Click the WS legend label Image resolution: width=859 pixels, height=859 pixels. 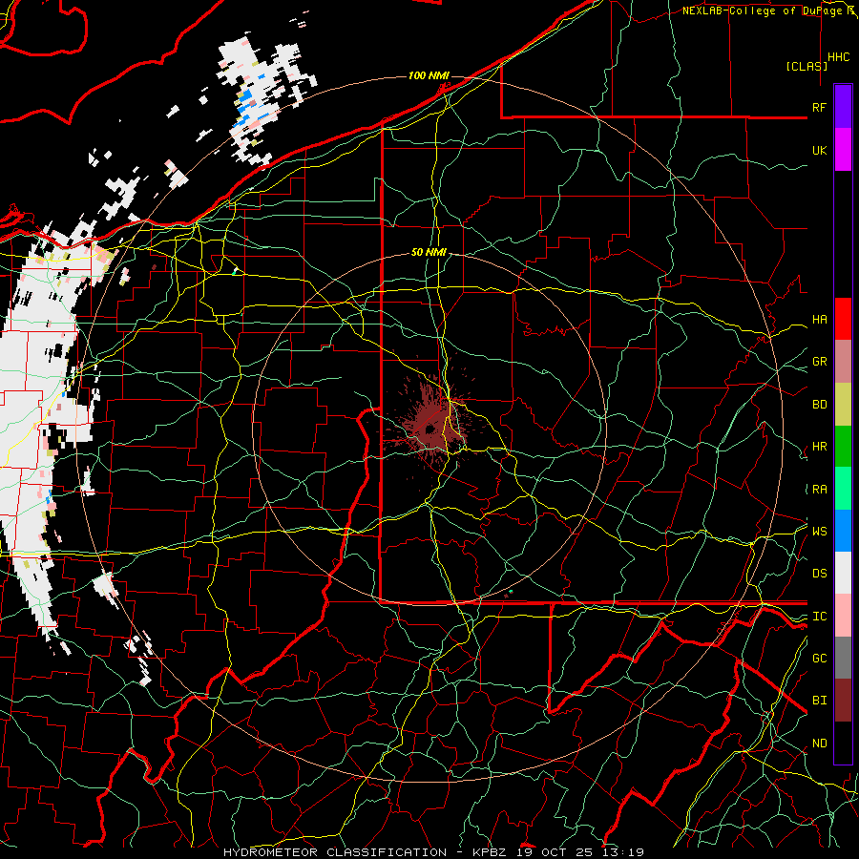click(x=819, y=531)
